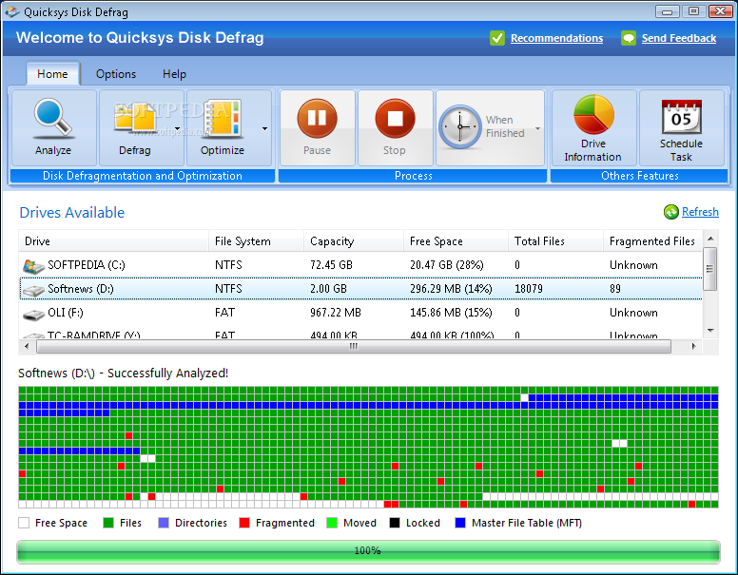738x575 pixels.
Task: Click the Quicksys Disk Defrag title bar icon
Action: (11, 11)
